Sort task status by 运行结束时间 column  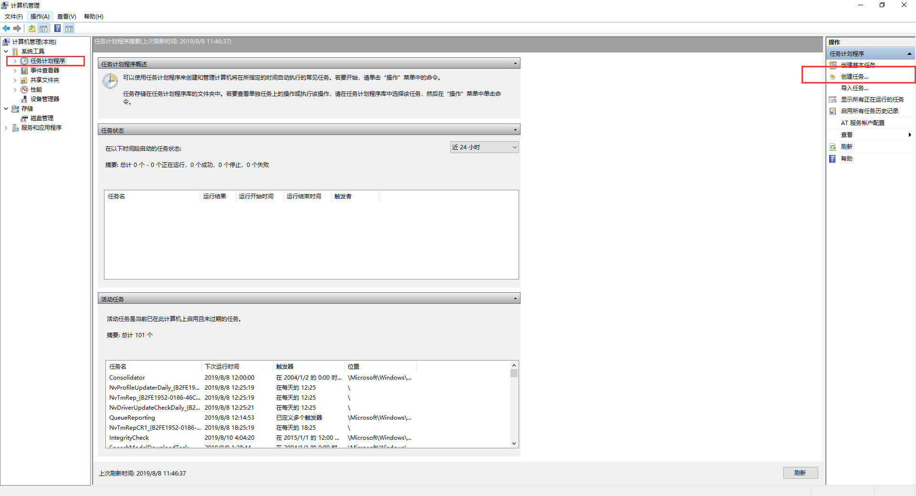(x=307, y=196)
